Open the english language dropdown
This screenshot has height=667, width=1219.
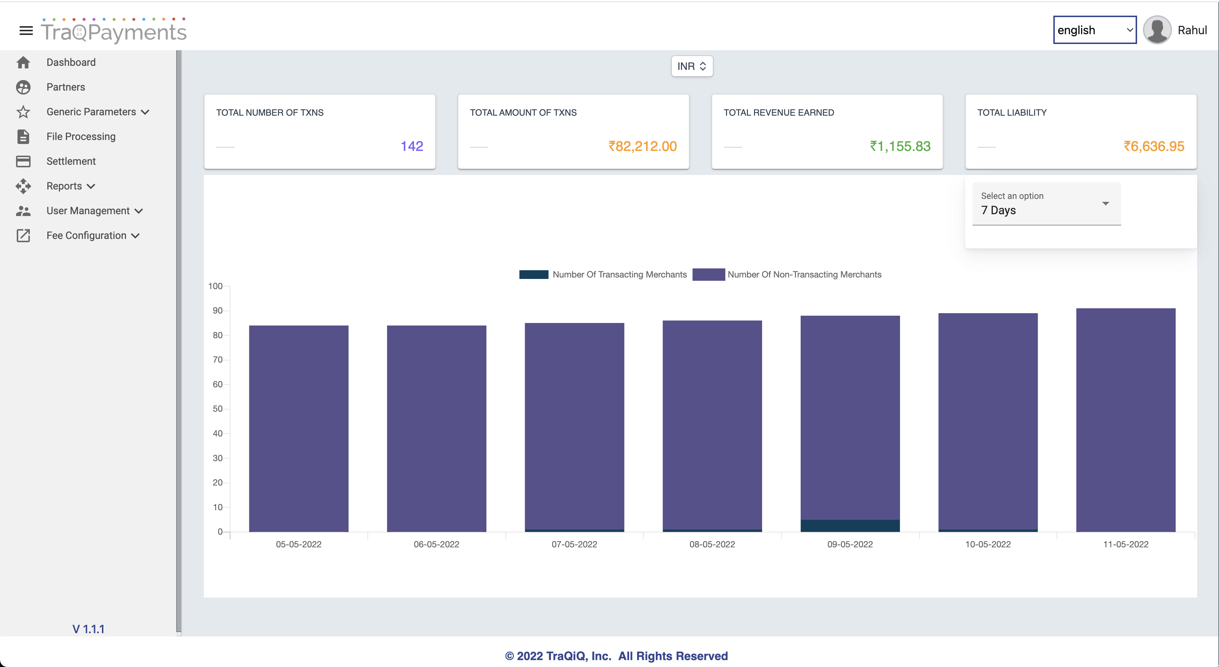click(x=1094, y=30)
